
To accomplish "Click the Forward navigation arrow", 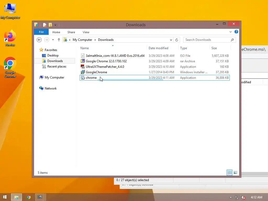I will click(x=47, y=40).
